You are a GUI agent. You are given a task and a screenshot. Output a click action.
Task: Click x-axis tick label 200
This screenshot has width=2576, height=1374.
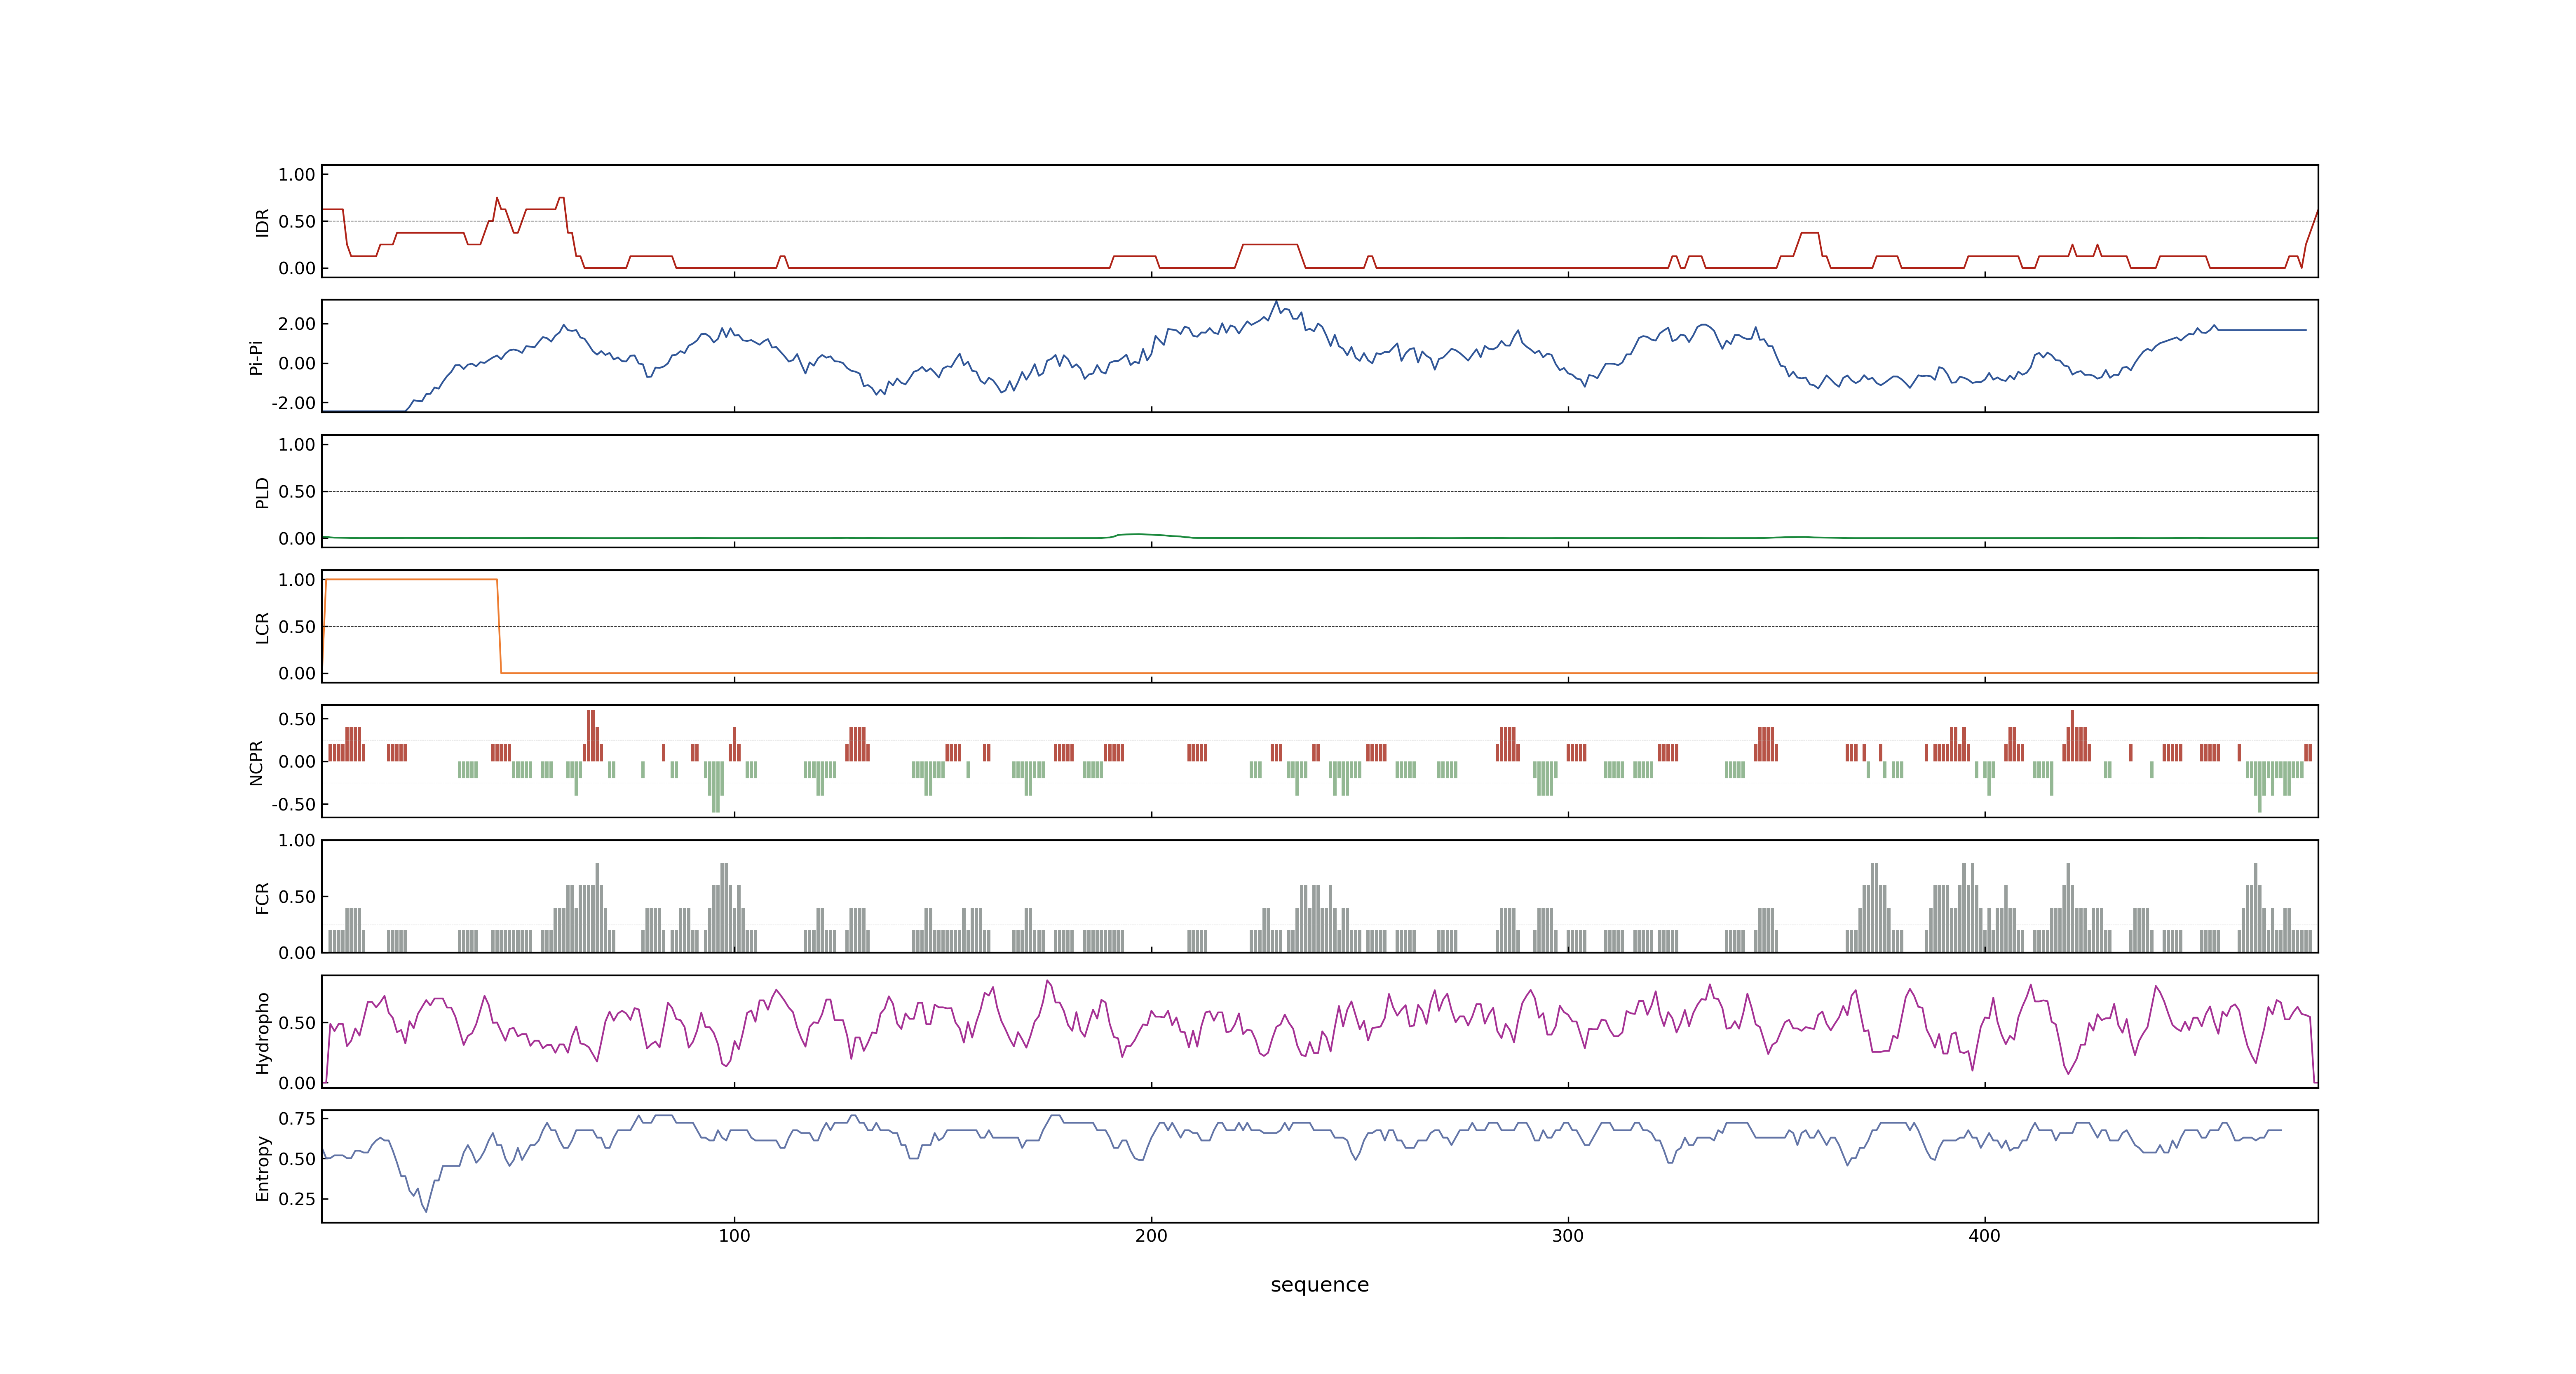click(x=1151, y=1236)
